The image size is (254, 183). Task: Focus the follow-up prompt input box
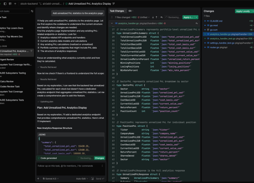(x=70, y=169)
